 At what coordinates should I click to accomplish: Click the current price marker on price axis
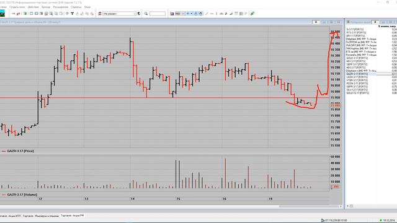click(x=335, y=105)
